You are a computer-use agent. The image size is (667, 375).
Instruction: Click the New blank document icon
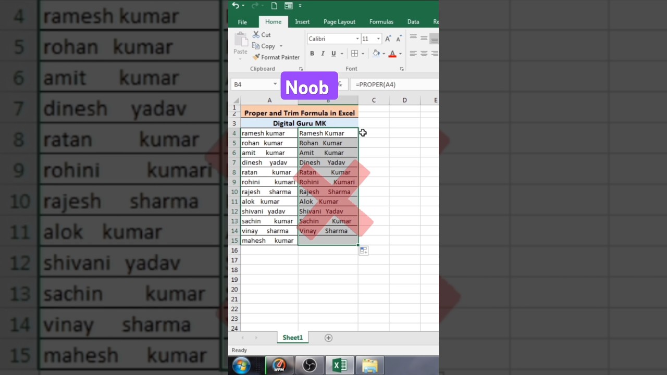click(274, 6)
